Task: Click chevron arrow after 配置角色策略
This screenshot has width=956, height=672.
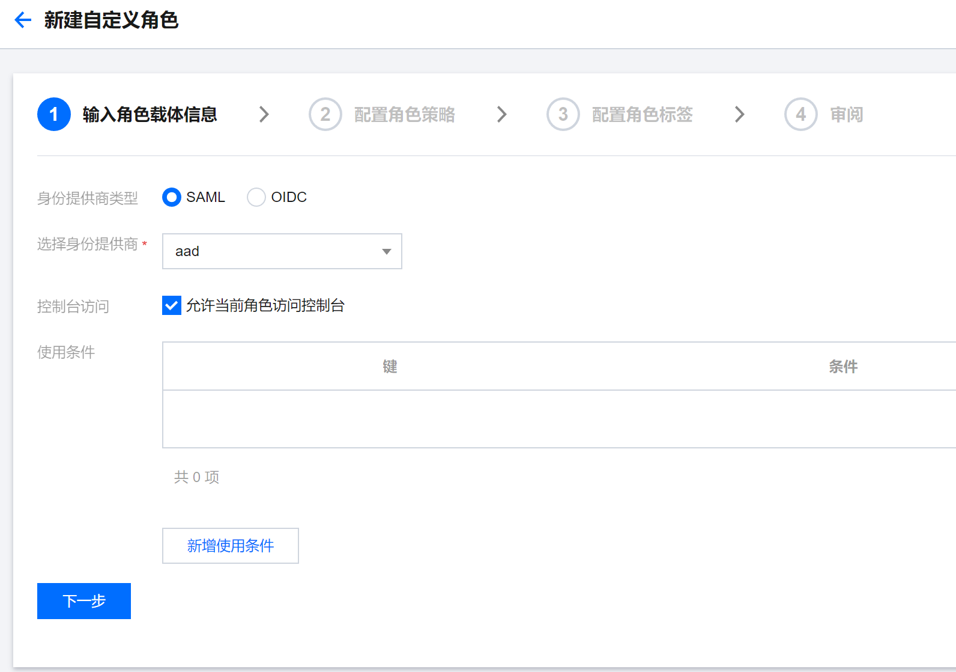Action: click(x=501, y=114)
